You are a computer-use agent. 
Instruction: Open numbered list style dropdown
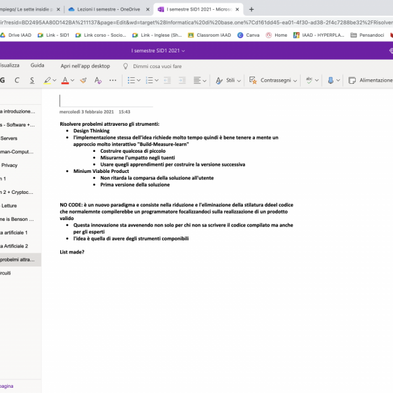click(157, 80)
